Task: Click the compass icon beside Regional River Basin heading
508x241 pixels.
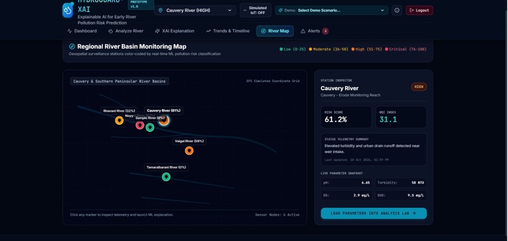Action: point(72,47)
